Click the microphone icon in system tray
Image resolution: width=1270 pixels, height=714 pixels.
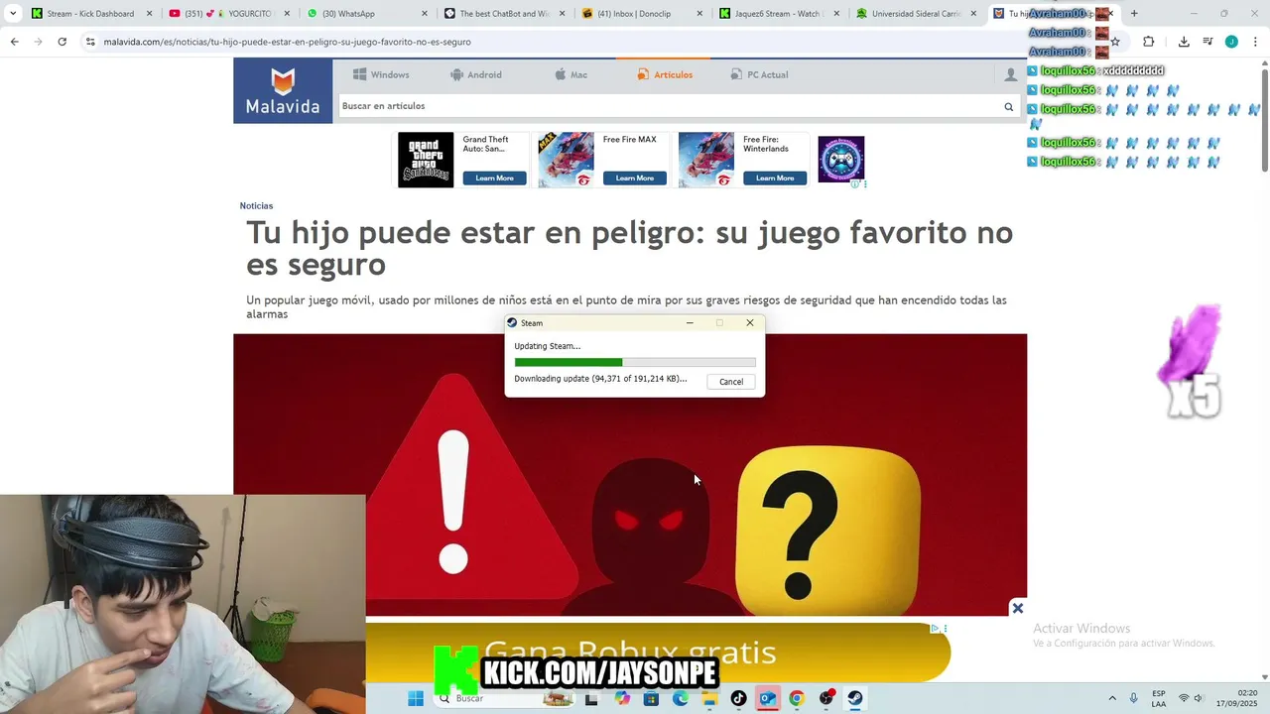(1133, 698)
